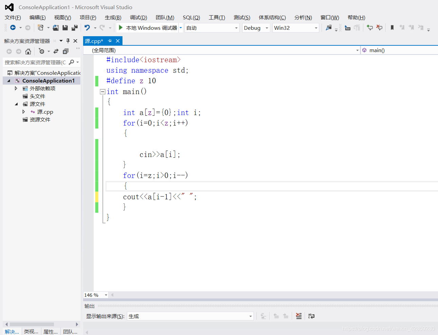
Task: Expand the 源.cpp file node
Action: 23,112
